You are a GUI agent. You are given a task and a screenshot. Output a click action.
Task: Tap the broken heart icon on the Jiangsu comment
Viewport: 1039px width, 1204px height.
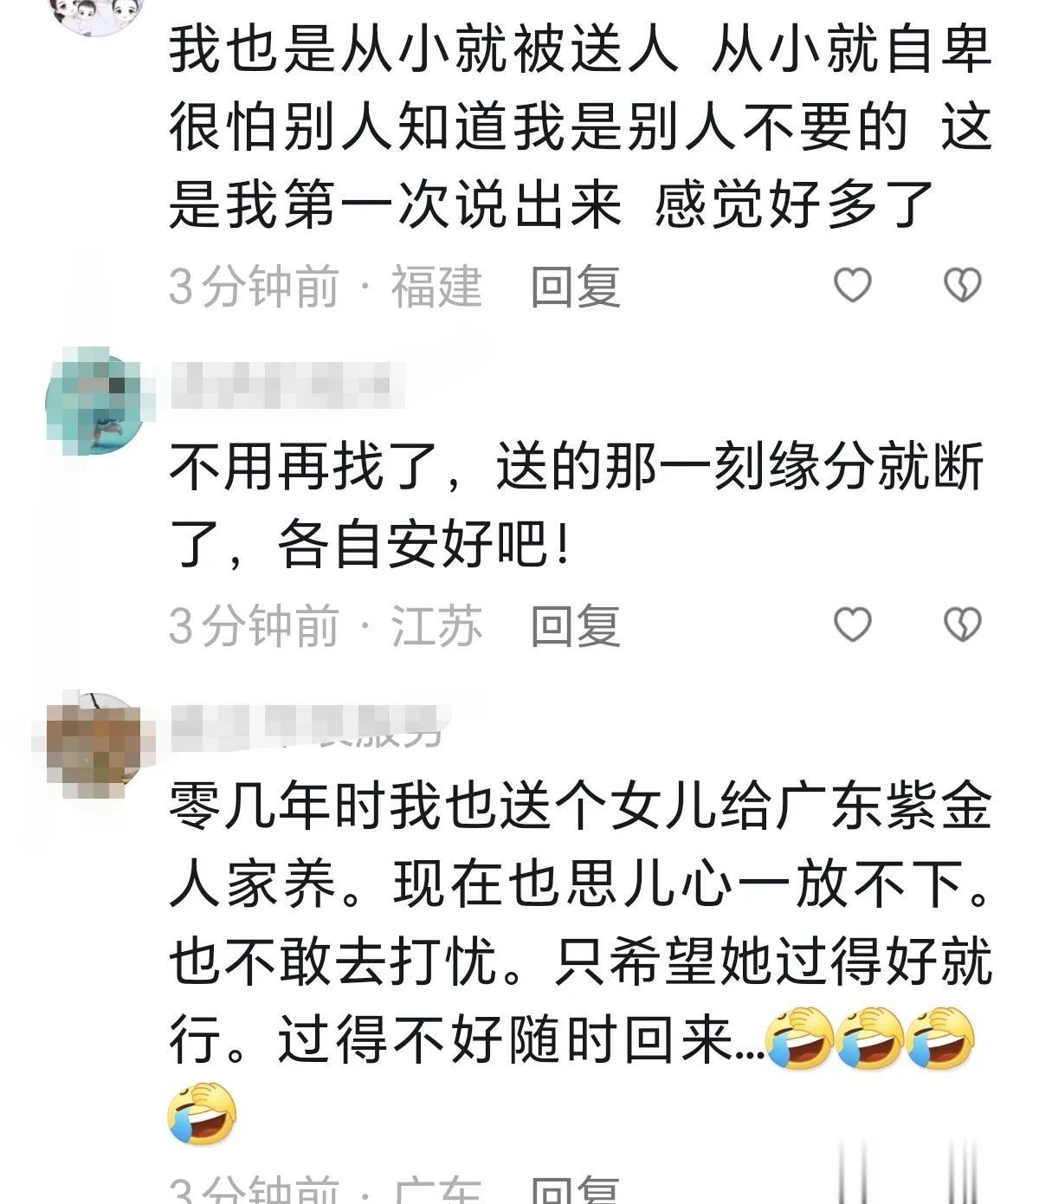(x=962, y=625)
